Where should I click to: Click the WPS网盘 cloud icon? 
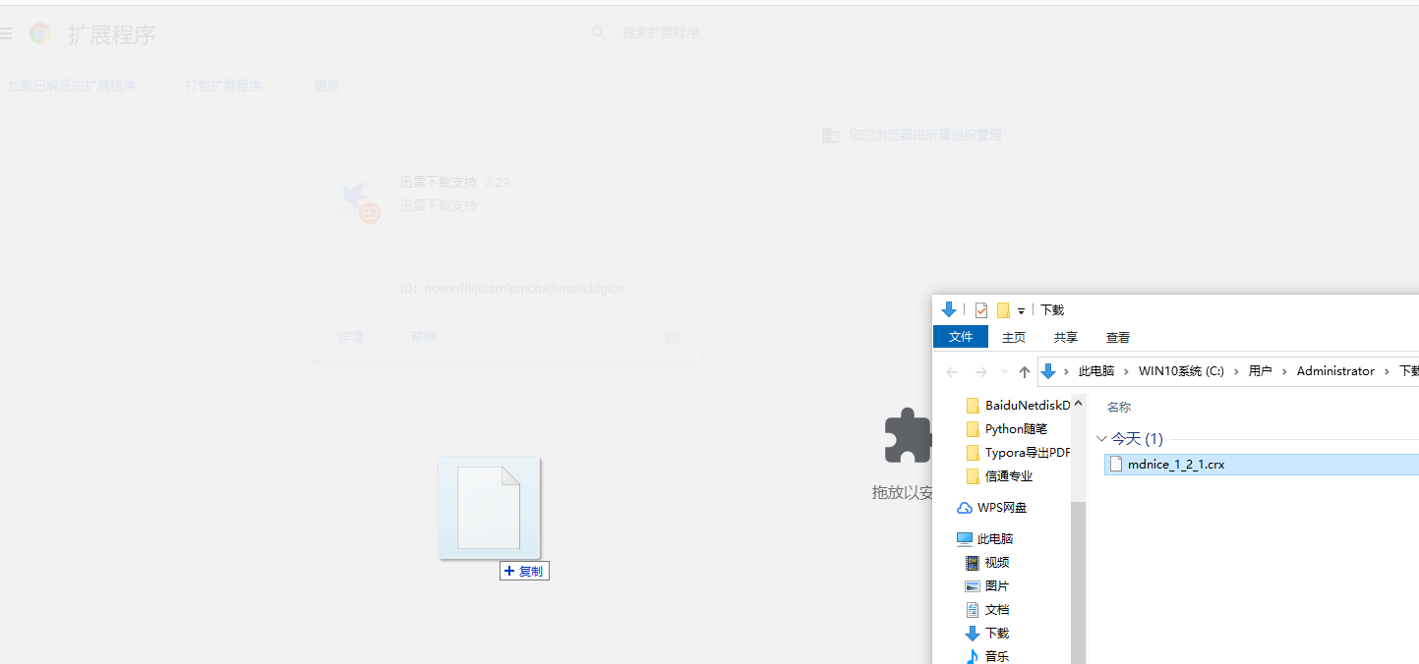tap(965, 508)
